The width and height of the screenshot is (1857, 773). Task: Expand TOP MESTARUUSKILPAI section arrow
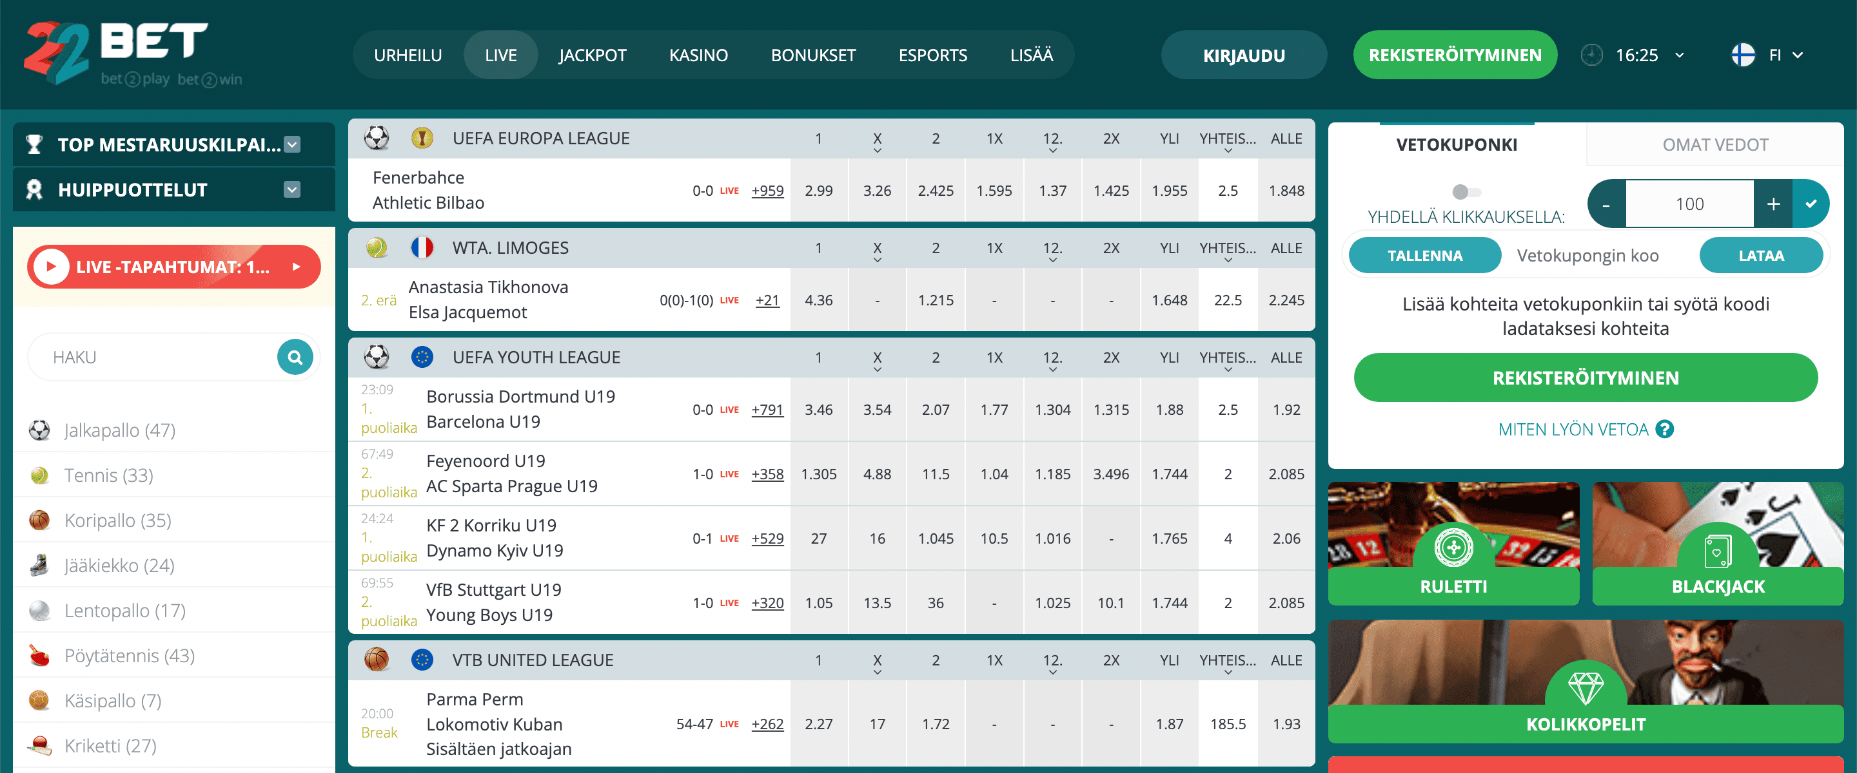click(x=292, y=145)
